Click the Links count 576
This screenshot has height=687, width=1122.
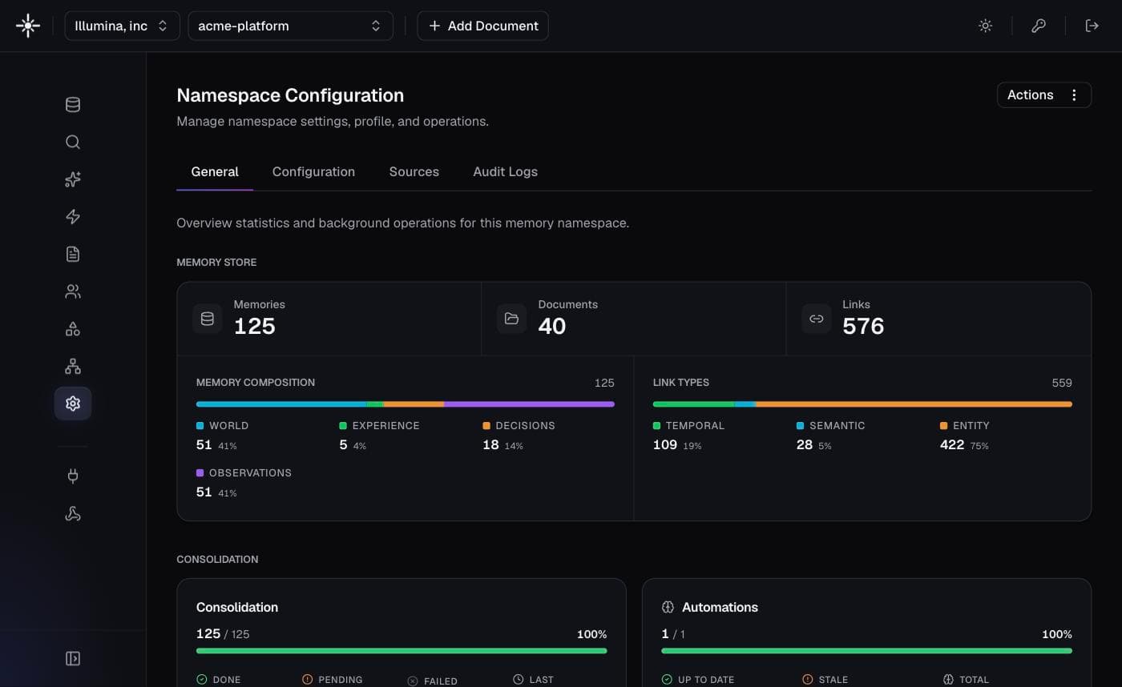tap(863, 327)
